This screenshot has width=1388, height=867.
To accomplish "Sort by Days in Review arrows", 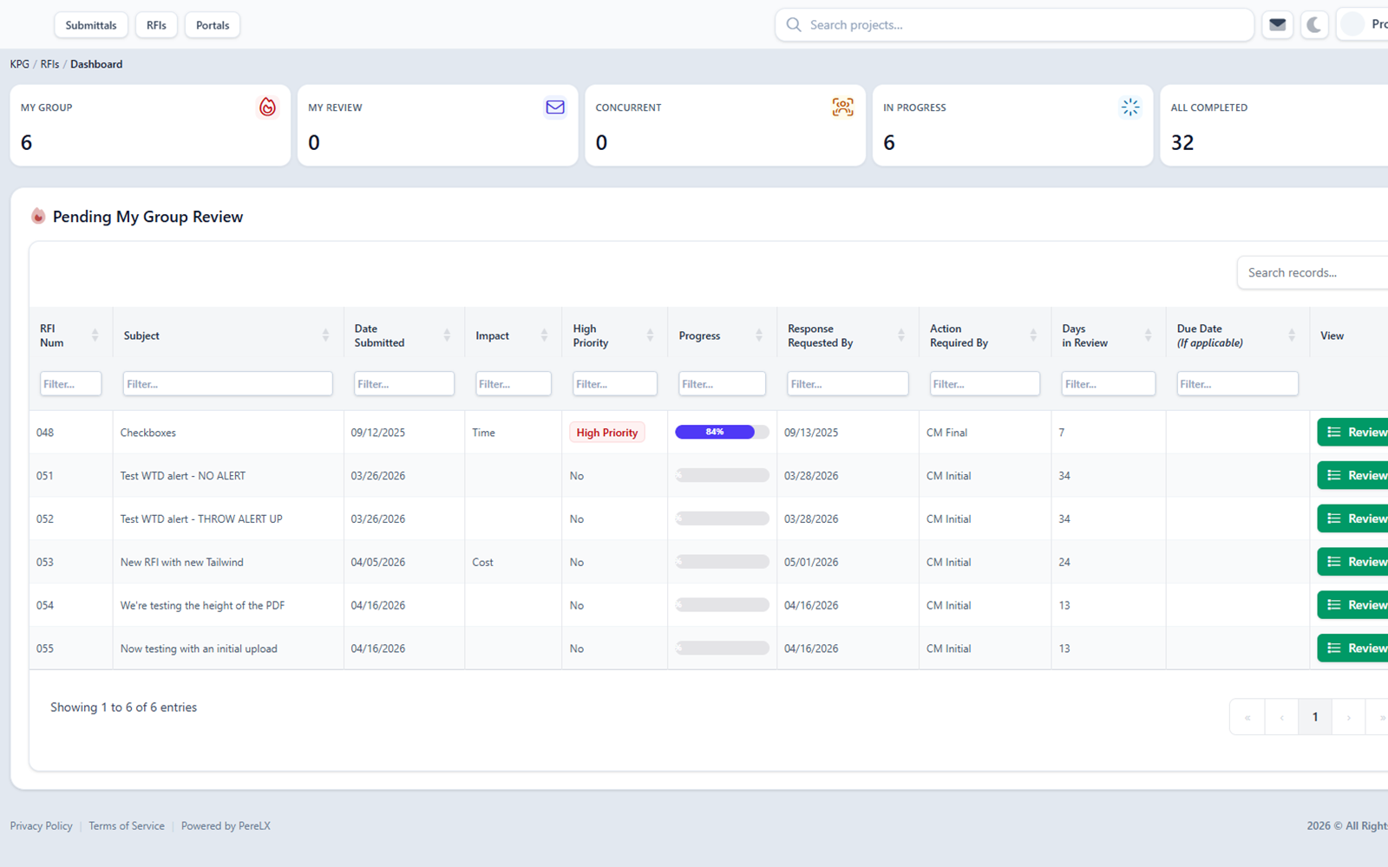I will point(1148,336).
